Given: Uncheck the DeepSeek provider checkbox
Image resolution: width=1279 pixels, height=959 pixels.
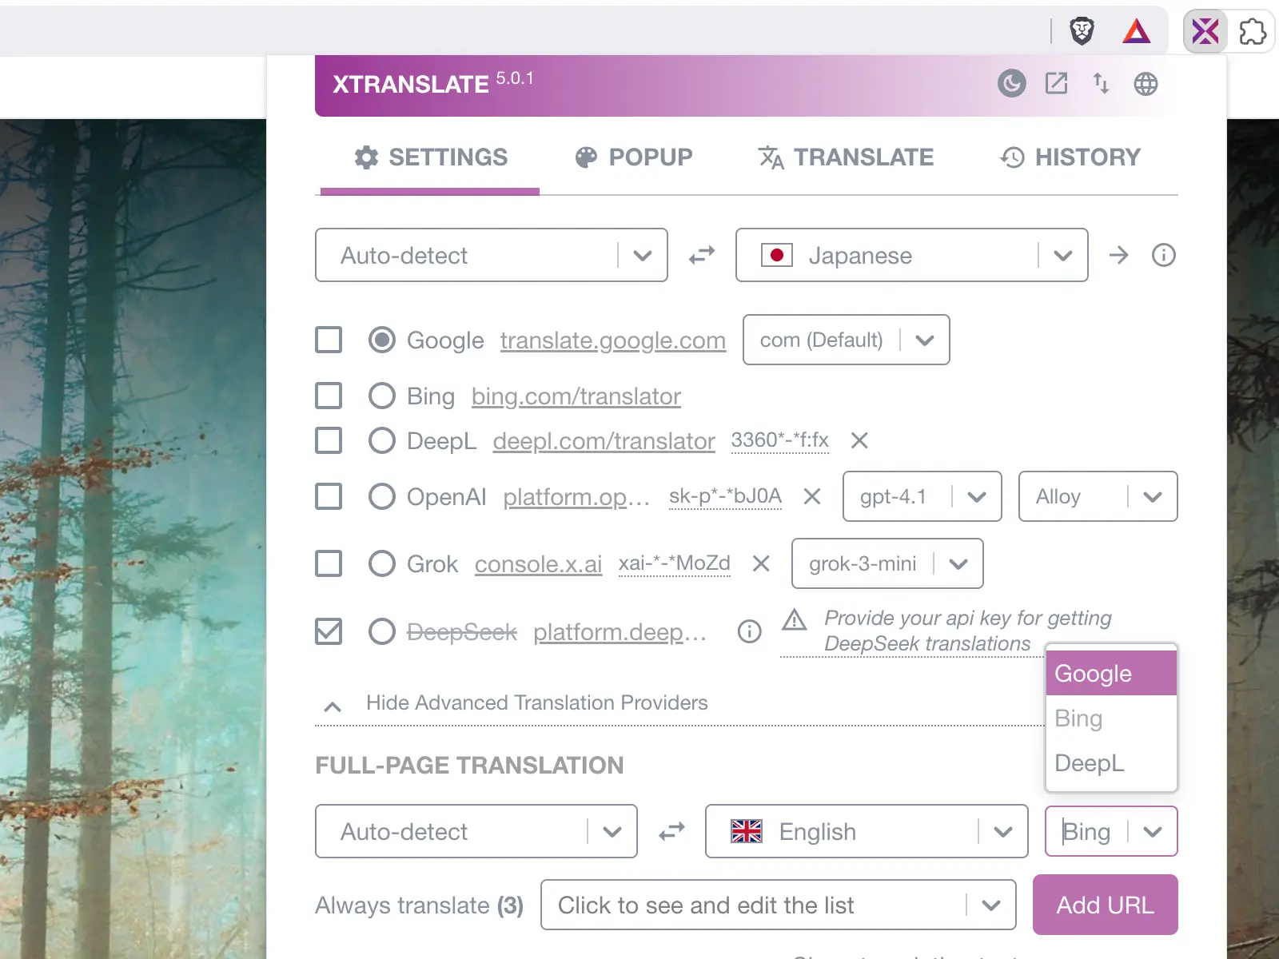Looking at the screenshot, I should pos(328,631).
